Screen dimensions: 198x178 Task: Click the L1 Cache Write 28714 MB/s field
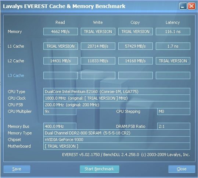tap(98, 46)
